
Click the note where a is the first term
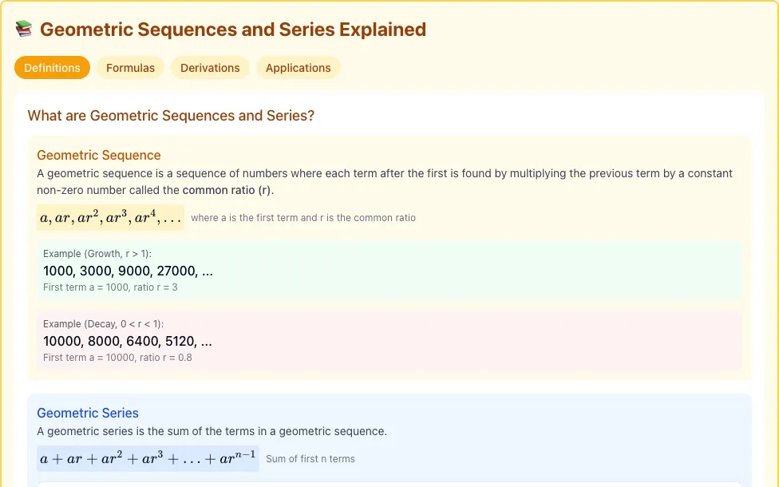coord(303,218)
